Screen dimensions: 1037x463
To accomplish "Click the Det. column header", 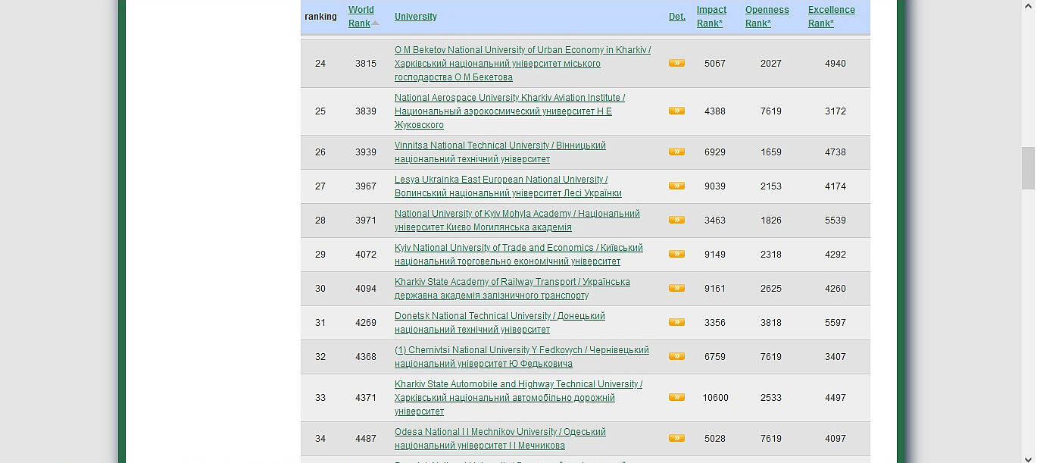I will pos(677,17).
